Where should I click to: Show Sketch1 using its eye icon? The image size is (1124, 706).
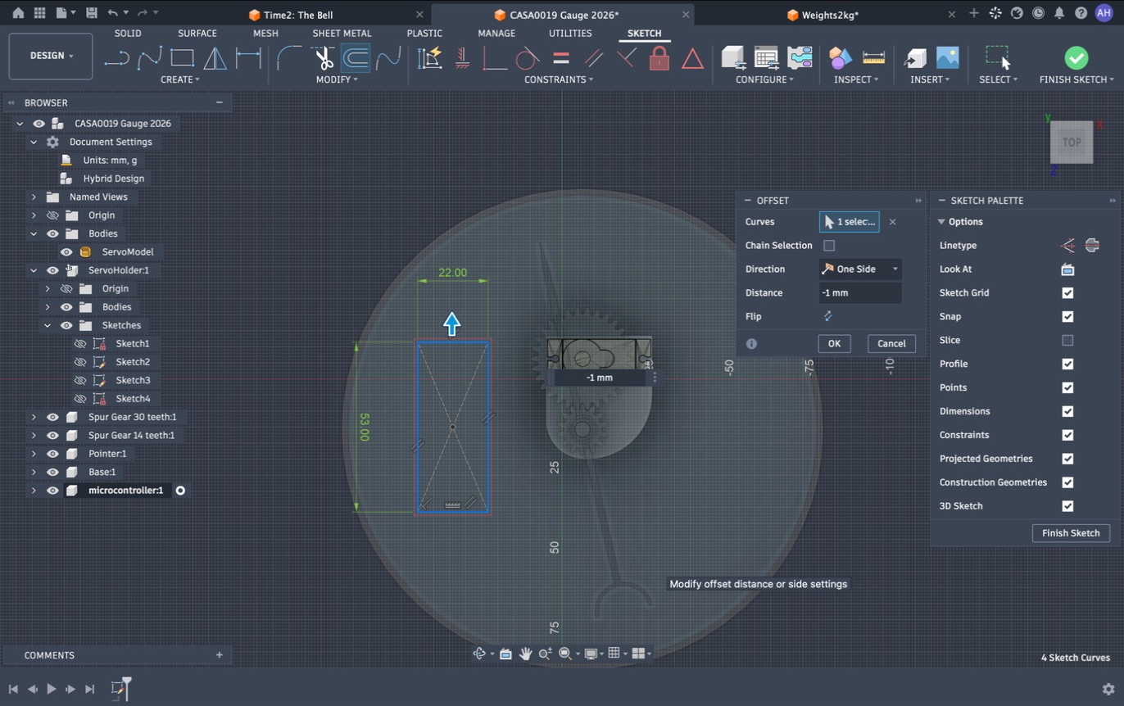(80, 344)
